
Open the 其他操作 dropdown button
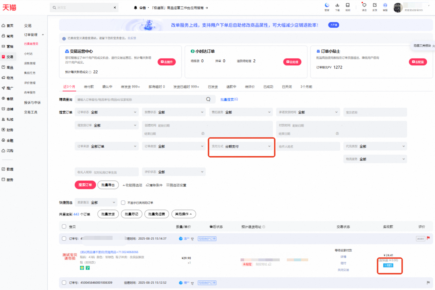click(184, 214)
